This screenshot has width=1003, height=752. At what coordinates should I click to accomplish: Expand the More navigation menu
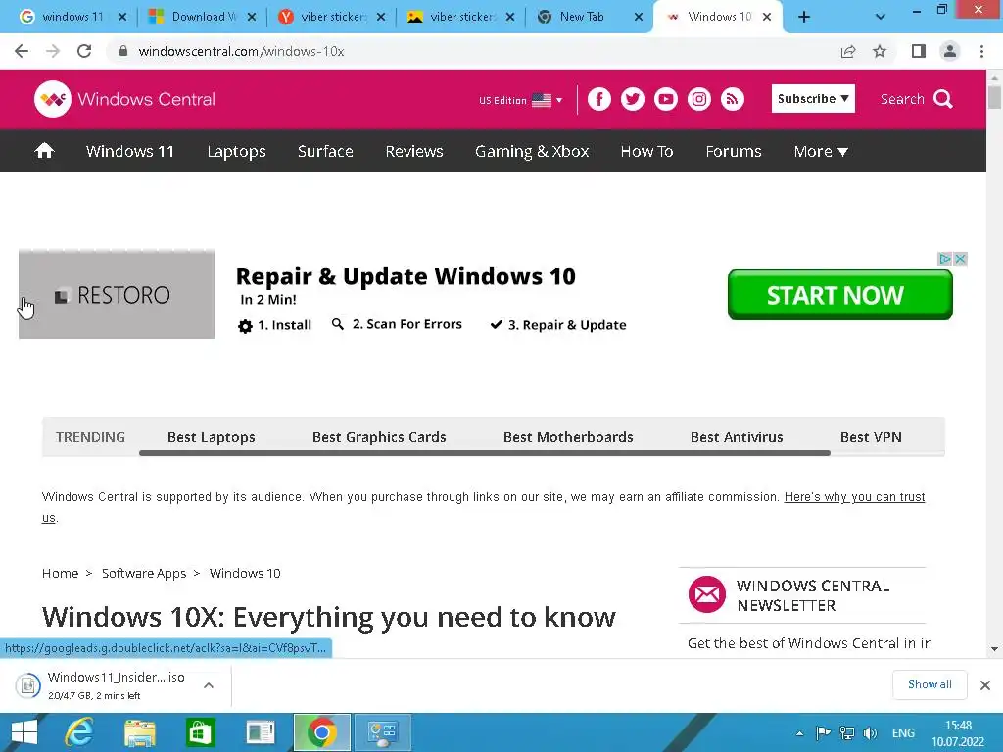coord(821,151)
